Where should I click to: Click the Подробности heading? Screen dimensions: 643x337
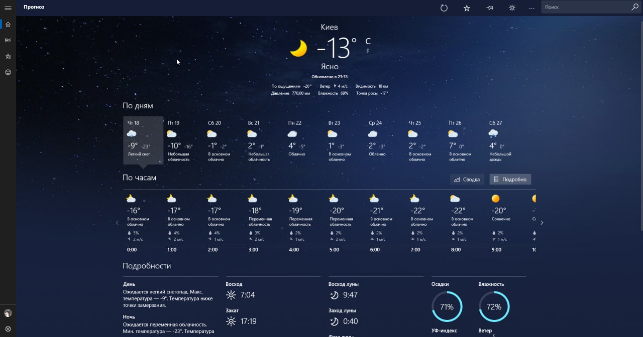pos(147,266)
